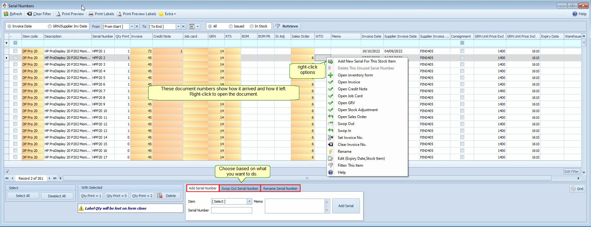Click Select All button
Viewport: 591px width, 227px height.
[x=23, y=196]
